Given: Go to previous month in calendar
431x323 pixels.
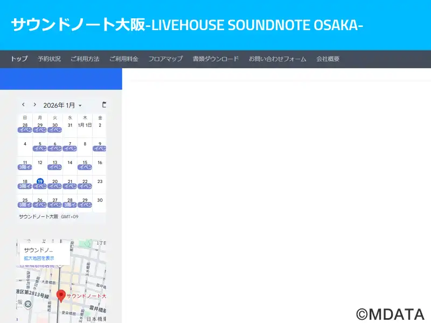Looking at the screenshot, I should click(x=23, y=105).
